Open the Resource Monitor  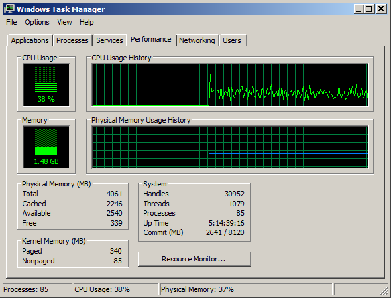tap(194, 259)
